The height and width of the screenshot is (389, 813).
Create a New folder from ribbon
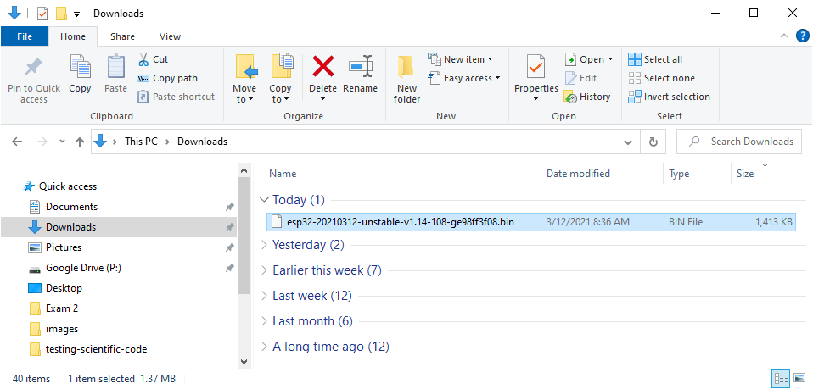[x=406, y=78]
